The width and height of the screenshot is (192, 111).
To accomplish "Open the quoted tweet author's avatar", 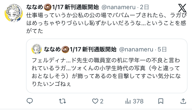I will click(37, 49).
